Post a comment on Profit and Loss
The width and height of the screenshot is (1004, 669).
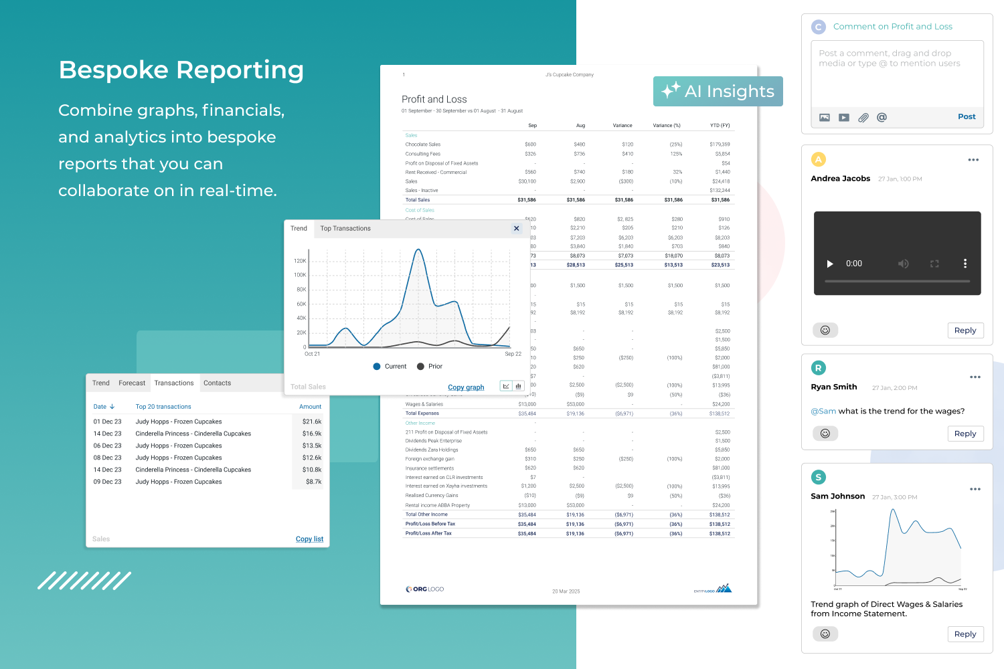click(x=966, y=116)
